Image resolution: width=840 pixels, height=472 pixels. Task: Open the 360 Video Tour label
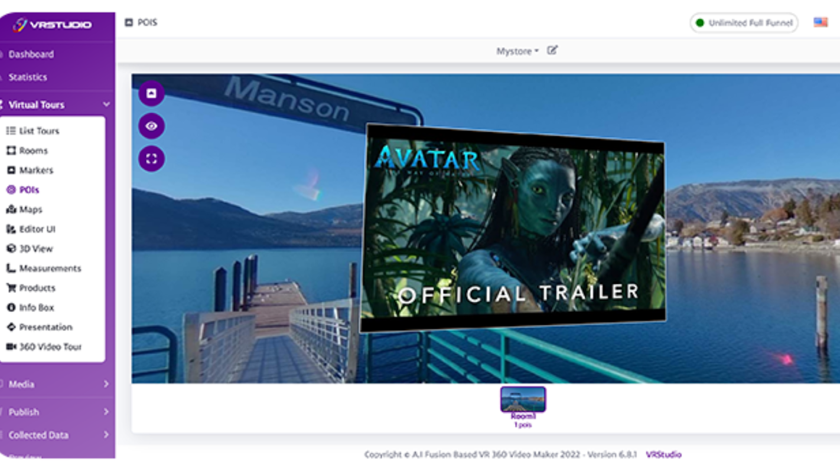coord(50,347)
